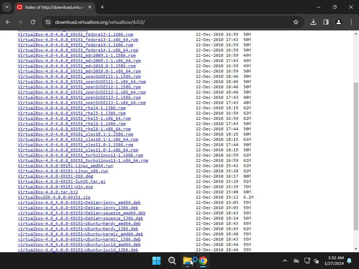Open Ubuntu~lucid_i386.deb link

(x=78, y=250)
